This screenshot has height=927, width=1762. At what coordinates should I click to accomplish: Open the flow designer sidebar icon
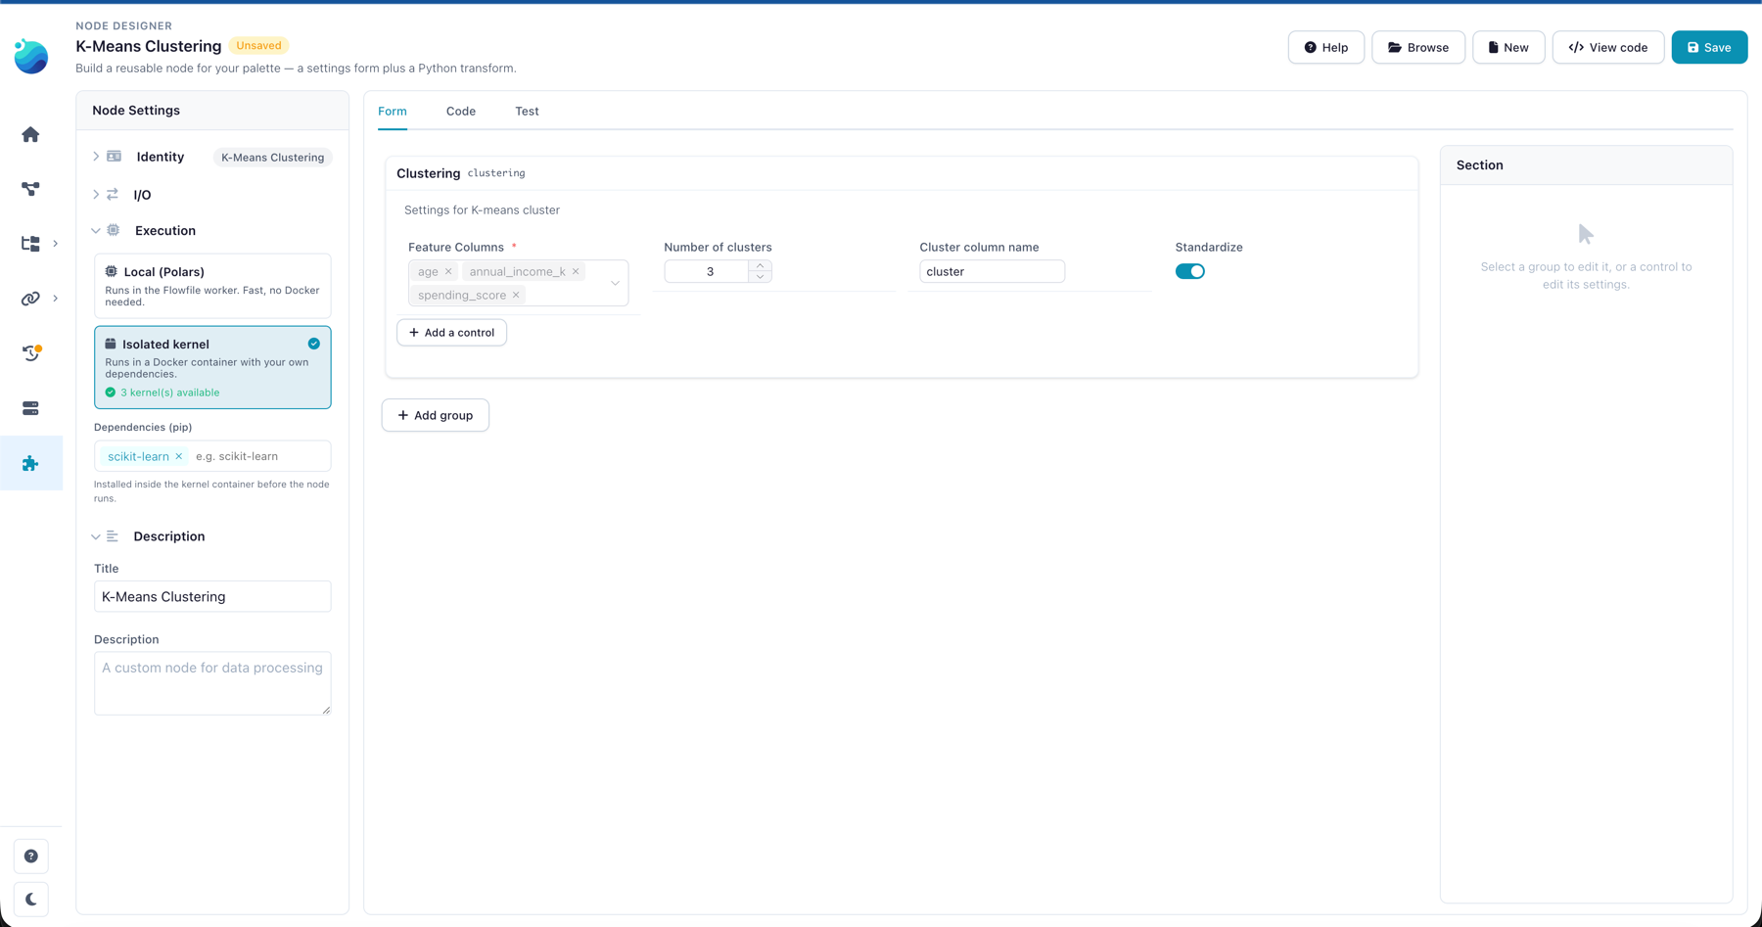point(30,189)
